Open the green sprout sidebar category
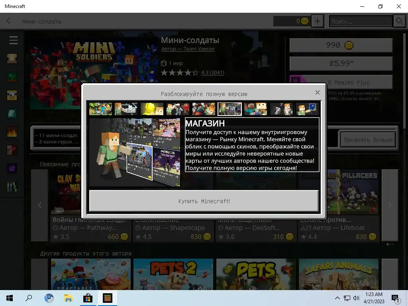 click(12, 77)
